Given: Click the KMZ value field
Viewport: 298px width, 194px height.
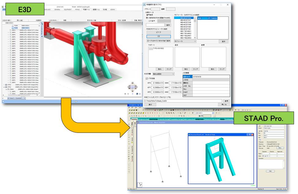Looking at the screenshot, I should click(176, 92).
